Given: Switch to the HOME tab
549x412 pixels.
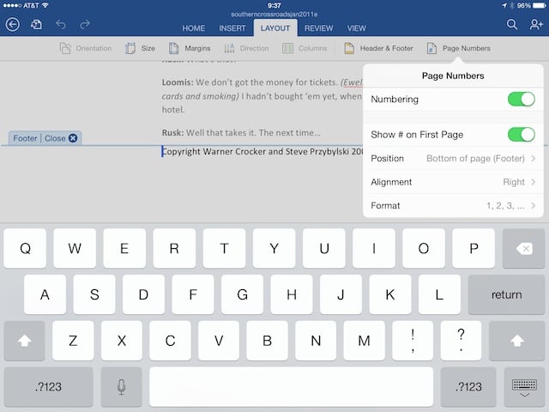Looking at the screenshot, I should click(194, 28).
